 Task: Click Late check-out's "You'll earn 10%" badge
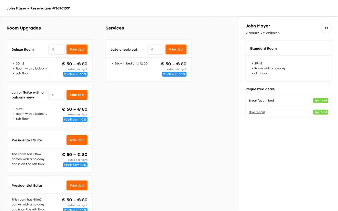174,74
